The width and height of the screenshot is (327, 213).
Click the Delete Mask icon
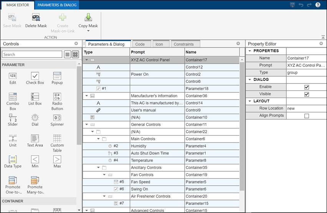[36, 18]
